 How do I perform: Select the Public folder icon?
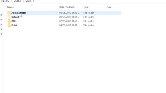click(9, 25)
